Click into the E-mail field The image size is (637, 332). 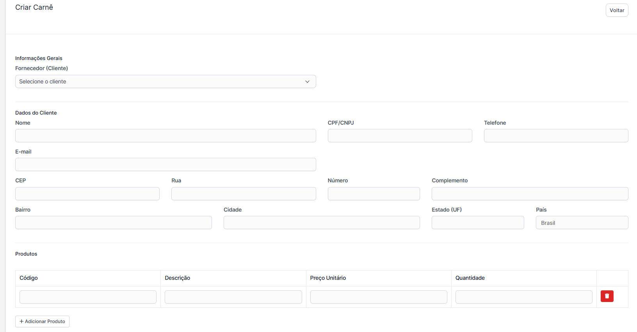tap(165, 164)
